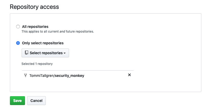Image resolution: width=205 pixels, height=110 pixels.
Task: Click the 'Only select repositories' label text
Action: click(43, 43)
